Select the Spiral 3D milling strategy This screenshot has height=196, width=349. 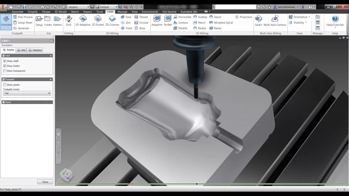coord(215,17)
